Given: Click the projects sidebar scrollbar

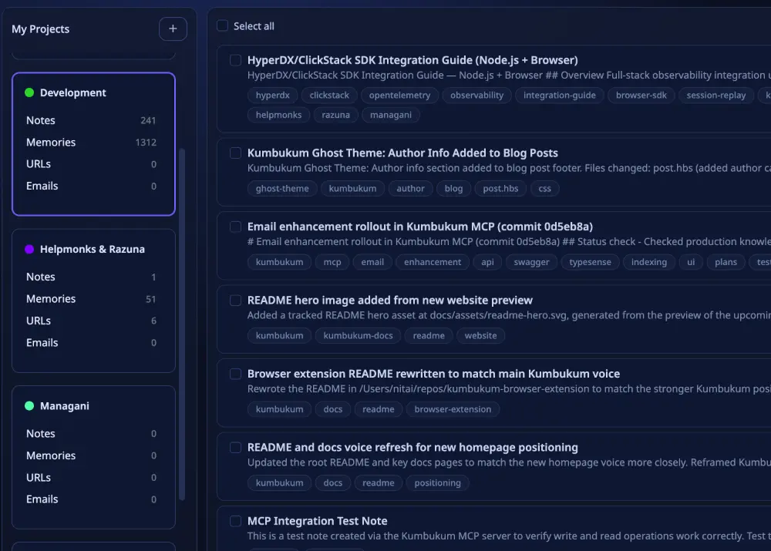Looking at the screenshot, I should (182, 324).
